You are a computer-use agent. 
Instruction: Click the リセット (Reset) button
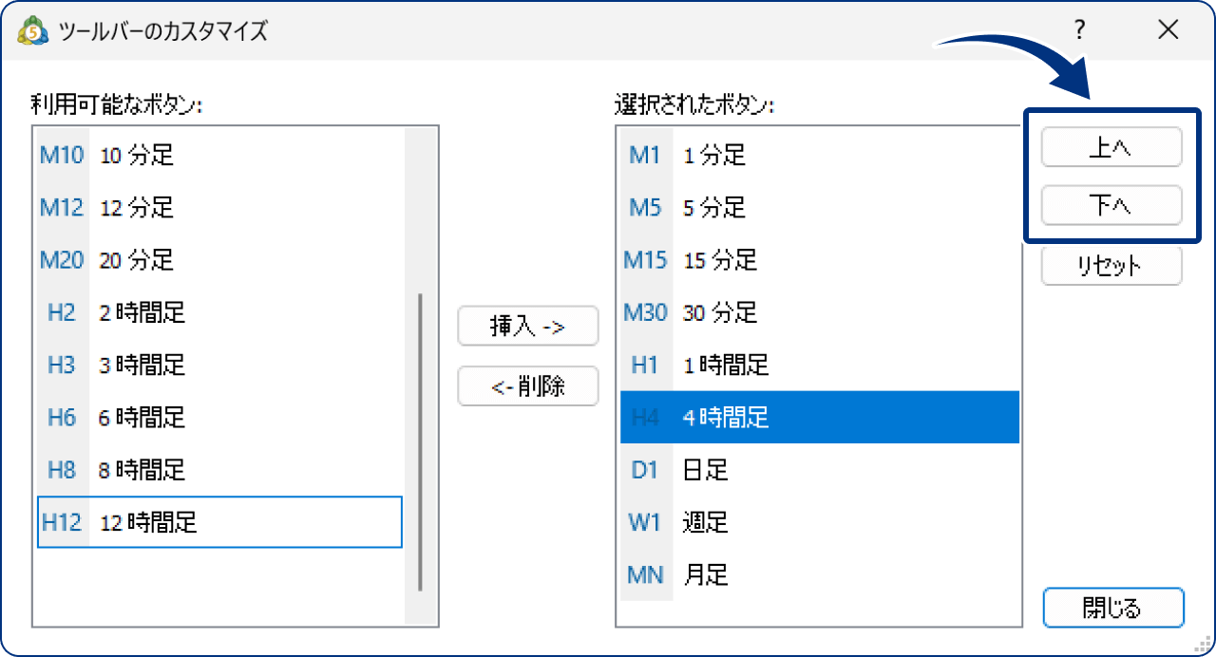click(x=1111, y=266)
